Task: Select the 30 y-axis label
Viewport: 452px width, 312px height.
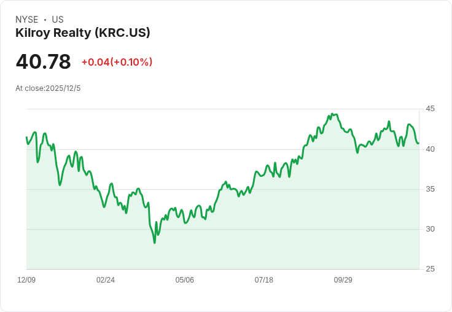Action: point(431,228)
